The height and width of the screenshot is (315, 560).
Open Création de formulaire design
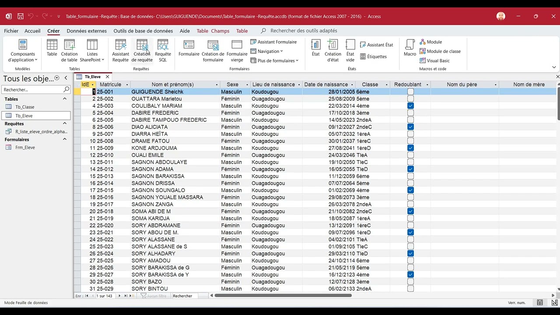(x=213, y=51)
